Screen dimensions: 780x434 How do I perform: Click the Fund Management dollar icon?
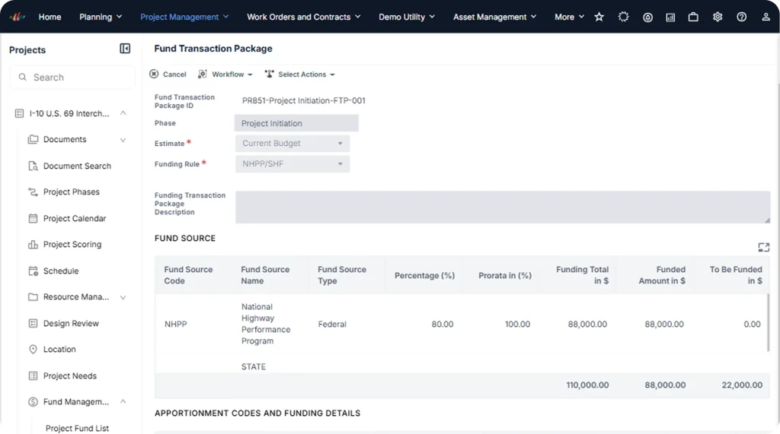(33, 402)
